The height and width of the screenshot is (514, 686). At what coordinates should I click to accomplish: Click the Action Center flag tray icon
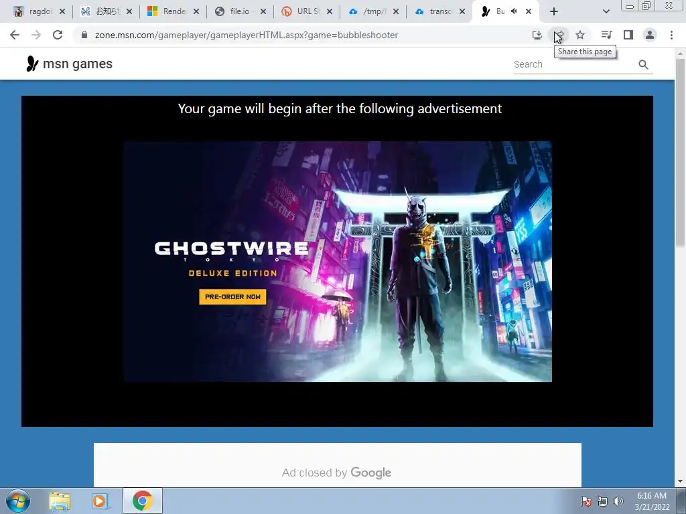586,501
